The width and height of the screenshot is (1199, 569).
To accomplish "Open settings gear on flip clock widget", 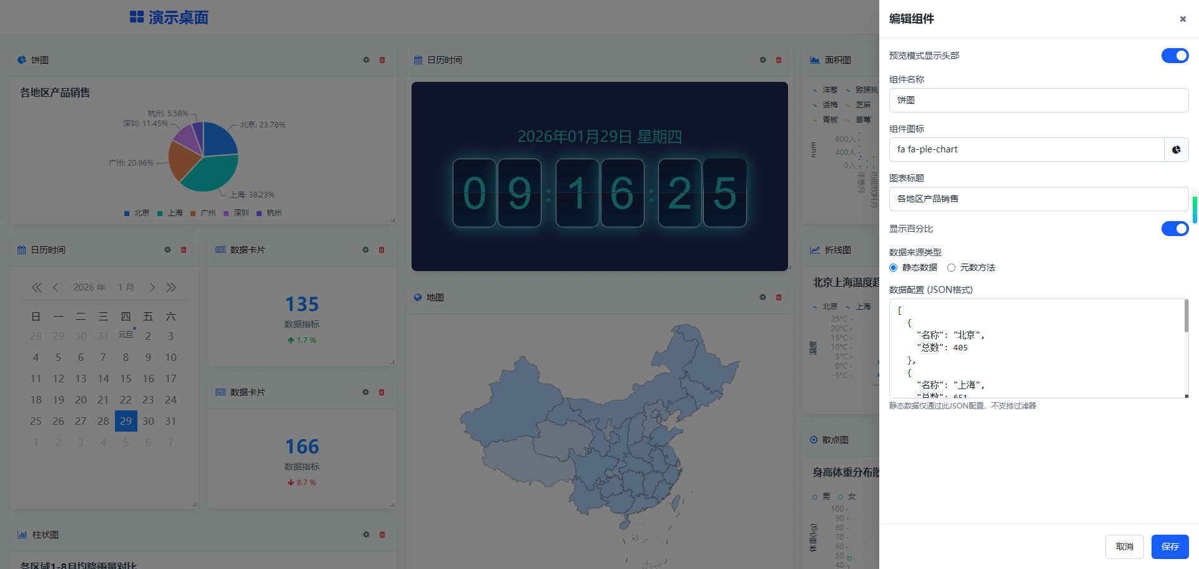I will [762, 60].
